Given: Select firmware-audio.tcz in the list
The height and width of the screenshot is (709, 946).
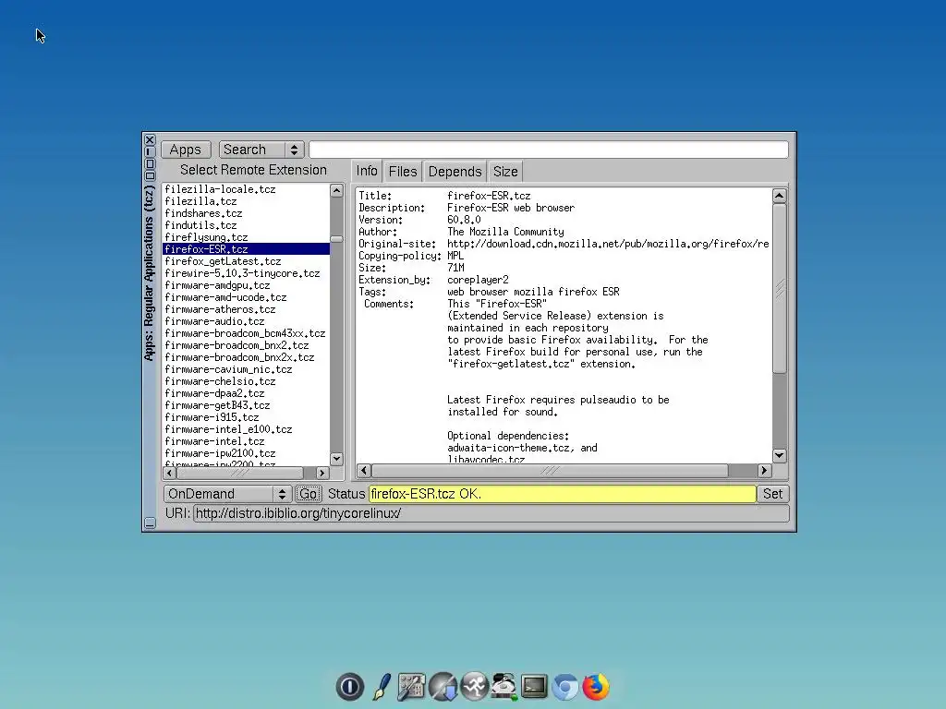Looking at the screenshot, I should tap(246, 321).
